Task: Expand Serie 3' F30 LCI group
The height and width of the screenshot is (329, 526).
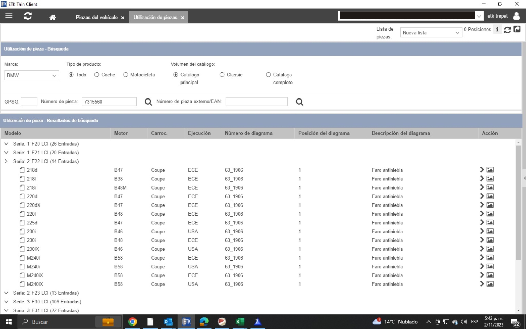Action: [6, 302]
